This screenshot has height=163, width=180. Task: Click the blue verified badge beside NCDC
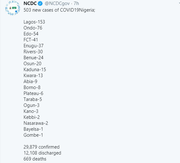[x=40, y=3]
